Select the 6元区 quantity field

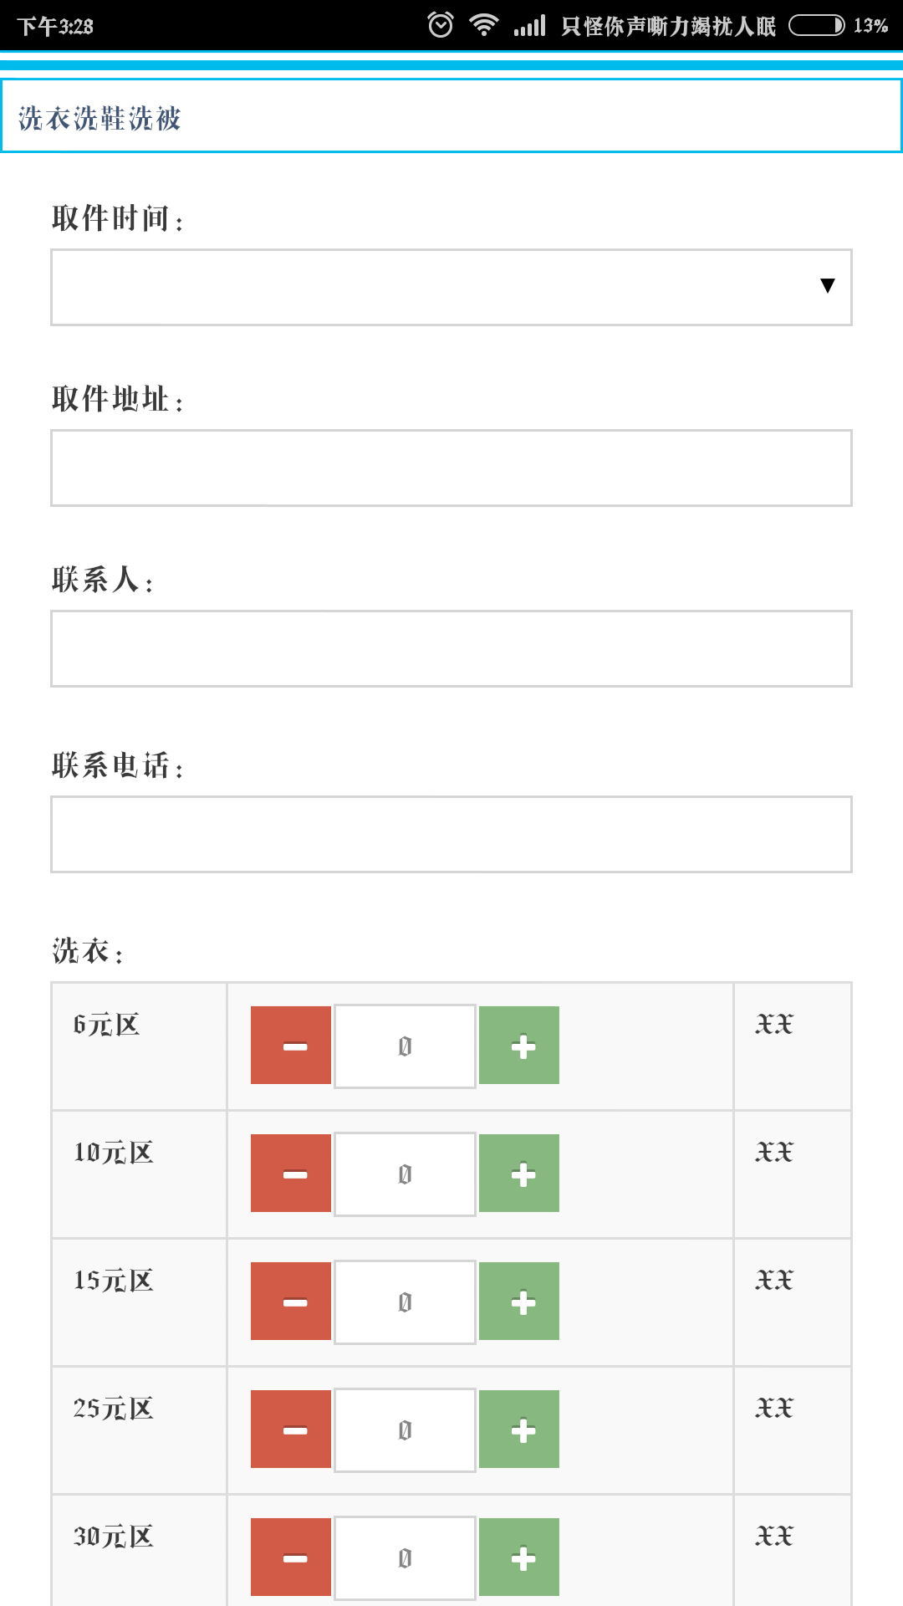tap(405, 1046)
